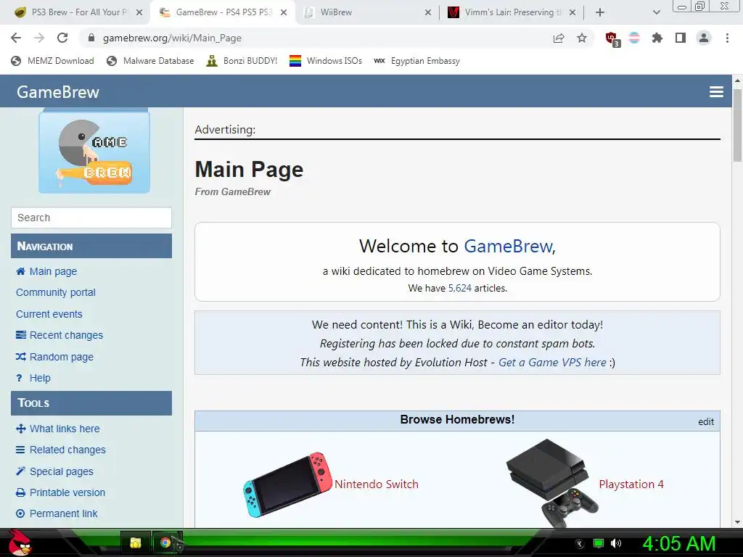This screenshot has width=743, height=557.
Task: Open the Permanent link
Action: (57, 513)
